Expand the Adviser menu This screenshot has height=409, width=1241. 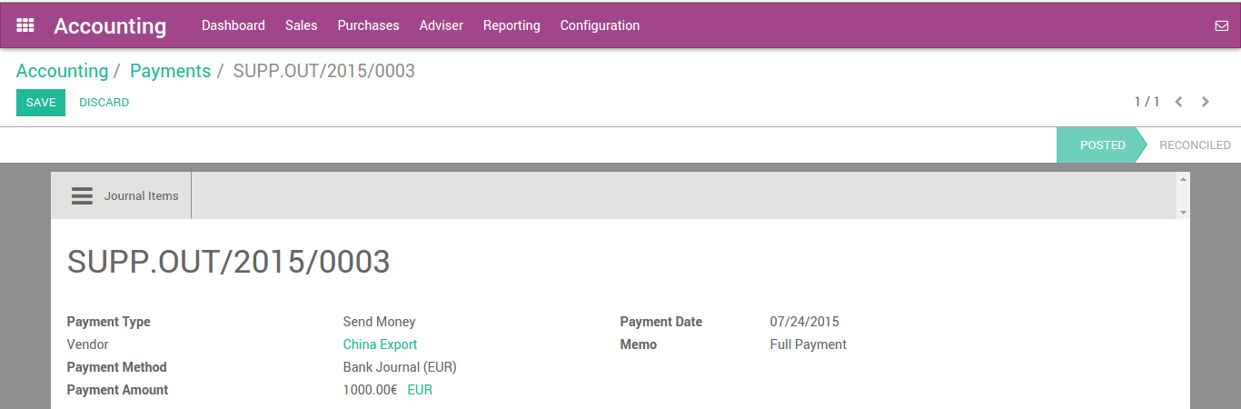442,25
